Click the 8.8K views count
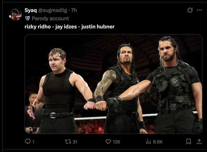Screen dimensions: 207x152 158,142
